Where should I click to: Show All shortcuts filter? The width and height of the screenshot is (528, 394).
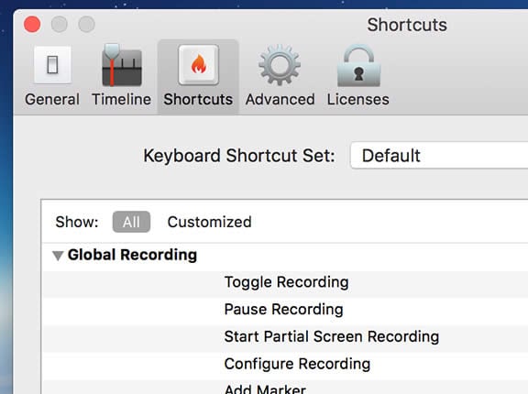[131, 222]
